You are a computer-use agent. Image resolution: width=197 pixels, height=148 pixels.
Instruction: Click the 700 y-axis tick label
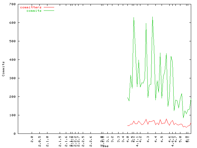tap(12, 4)
